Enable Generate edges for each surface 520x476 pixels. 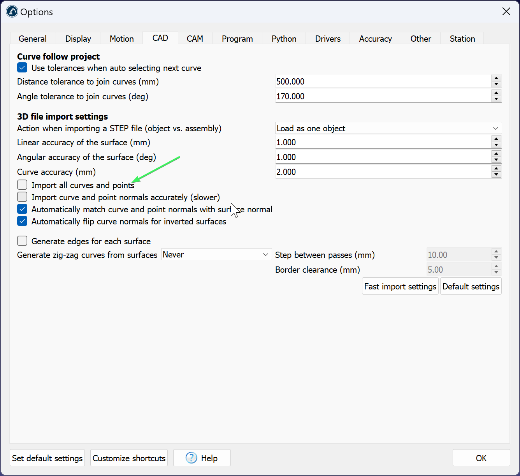(23, 241)
